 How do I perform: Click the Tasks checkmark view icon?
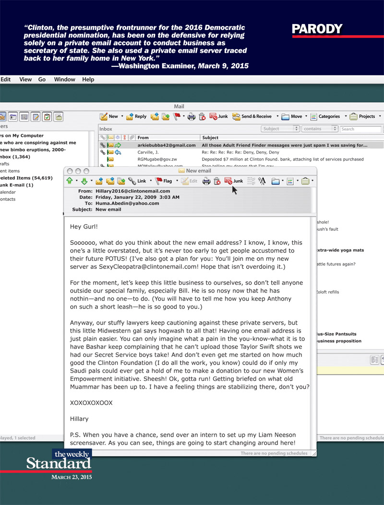[x=47, y=116]
